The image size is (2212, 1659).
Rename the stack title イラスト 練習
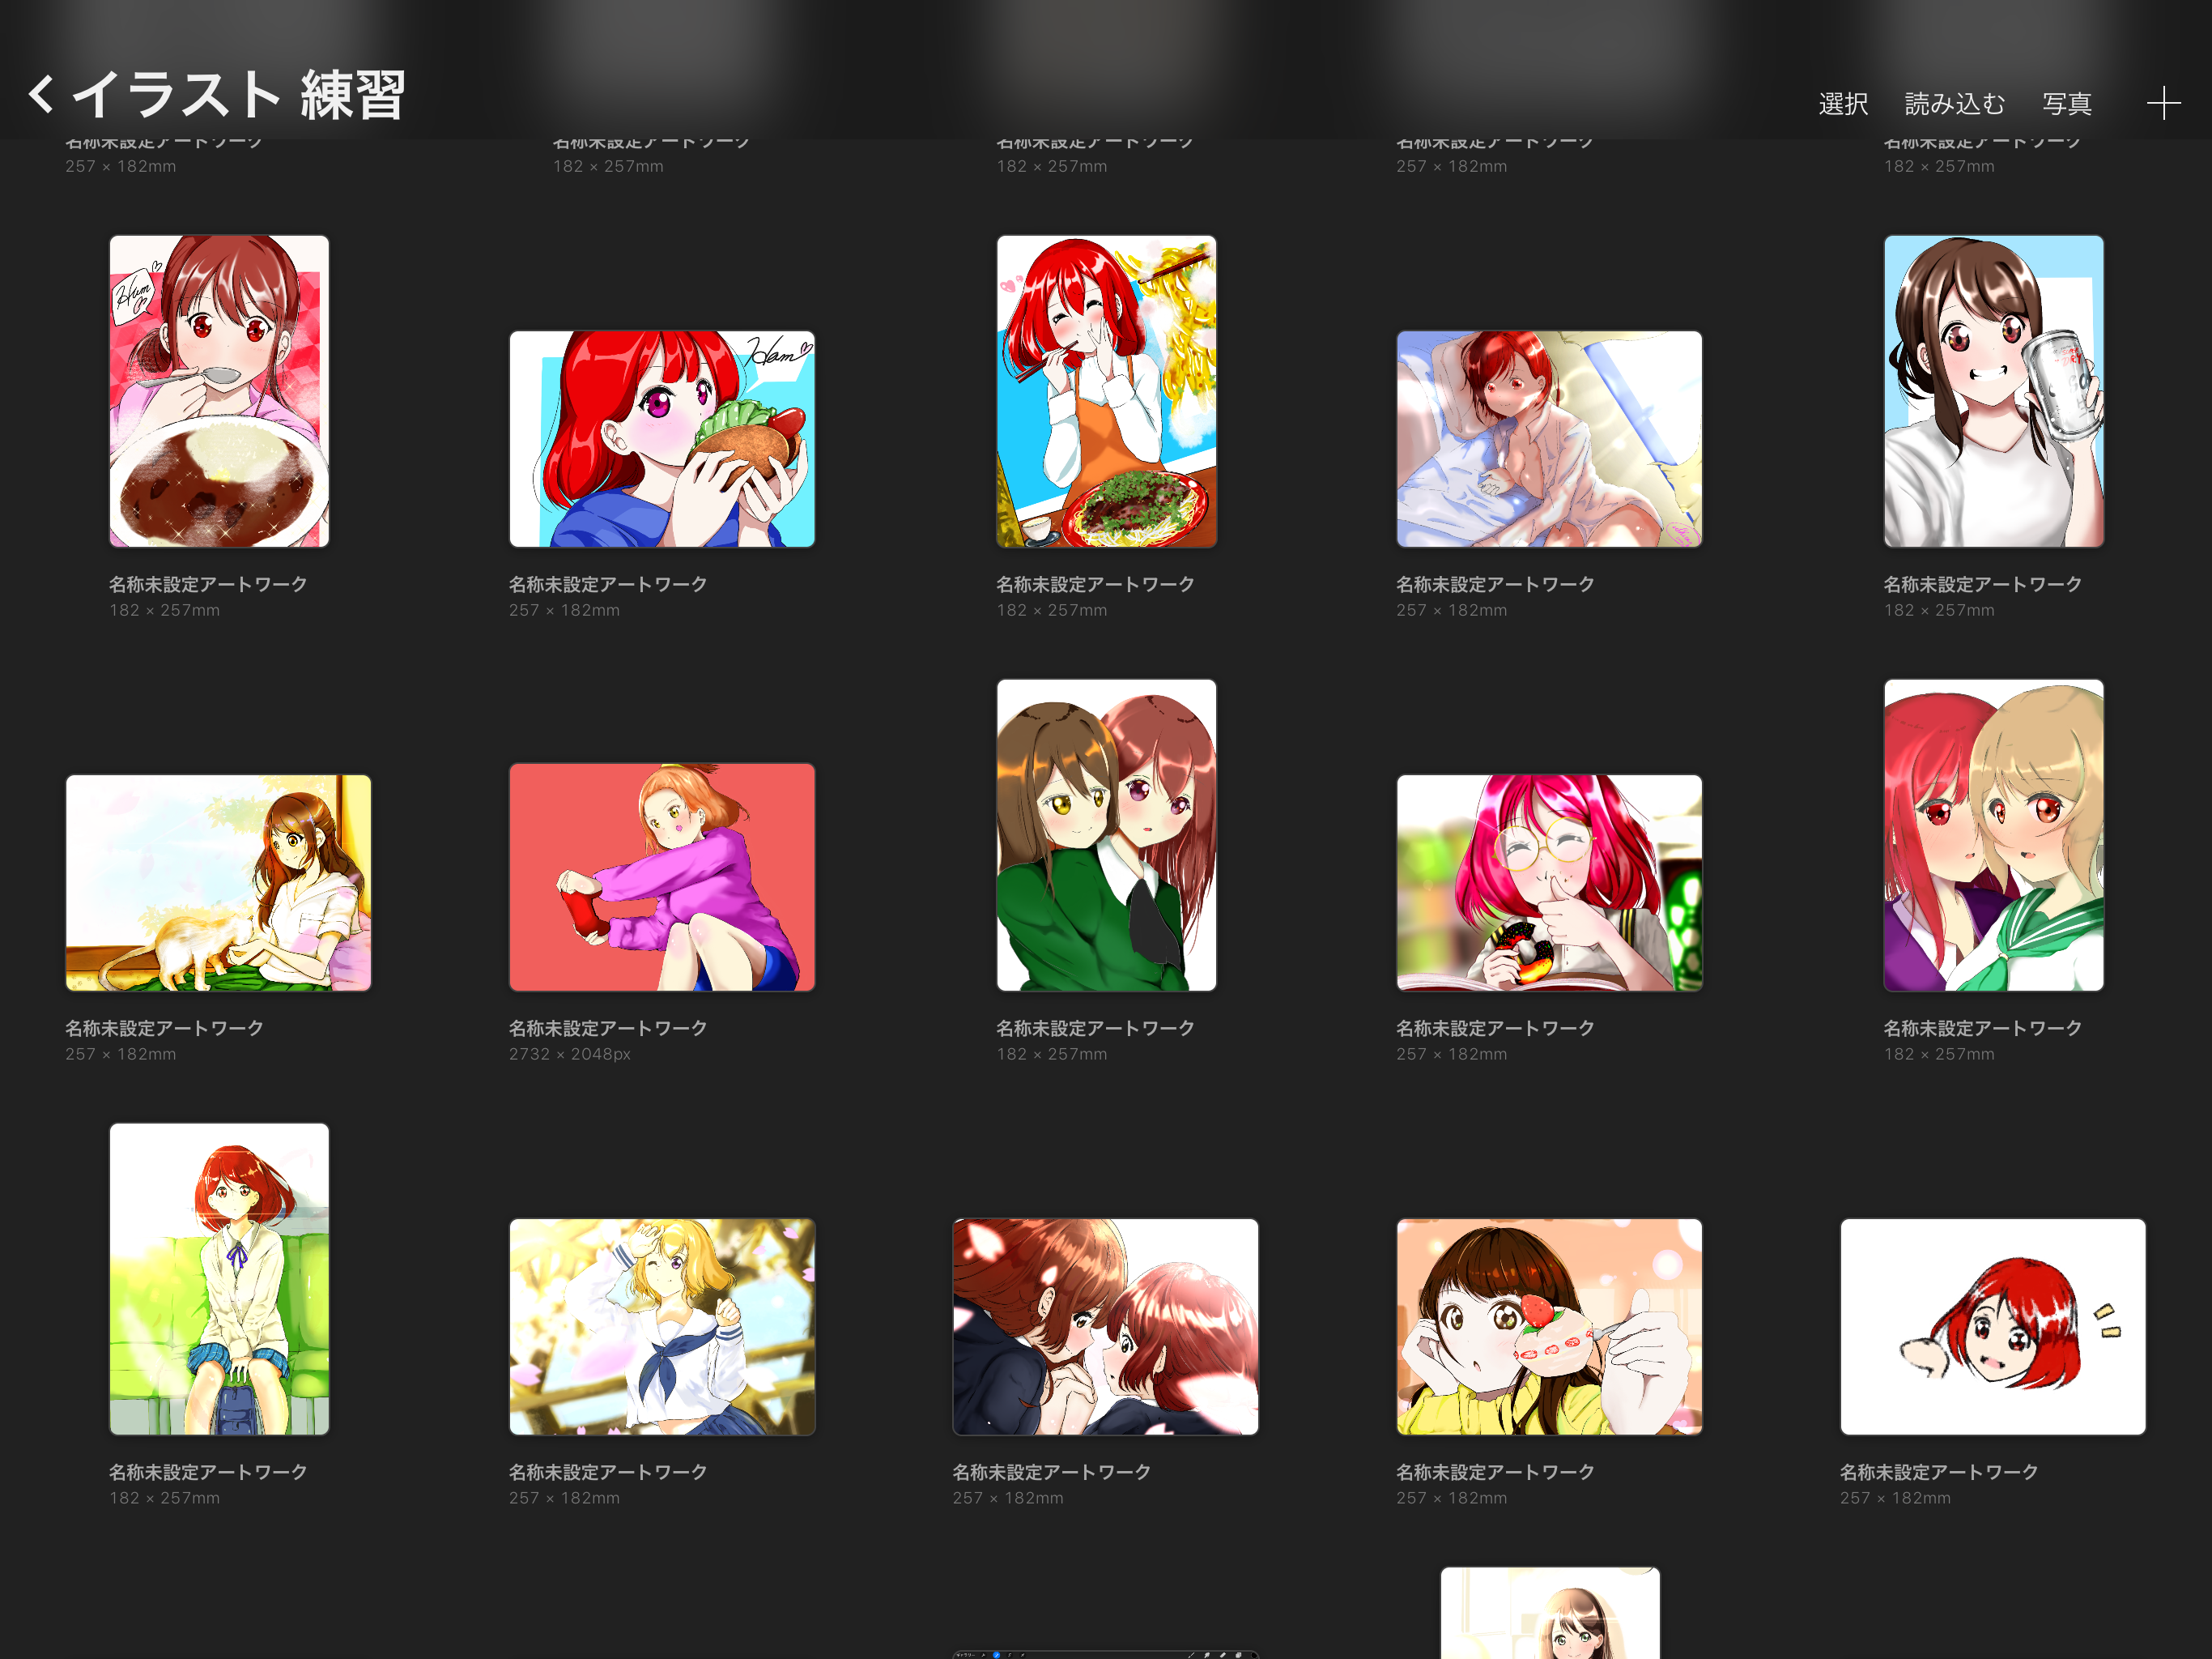coord(238,95)
